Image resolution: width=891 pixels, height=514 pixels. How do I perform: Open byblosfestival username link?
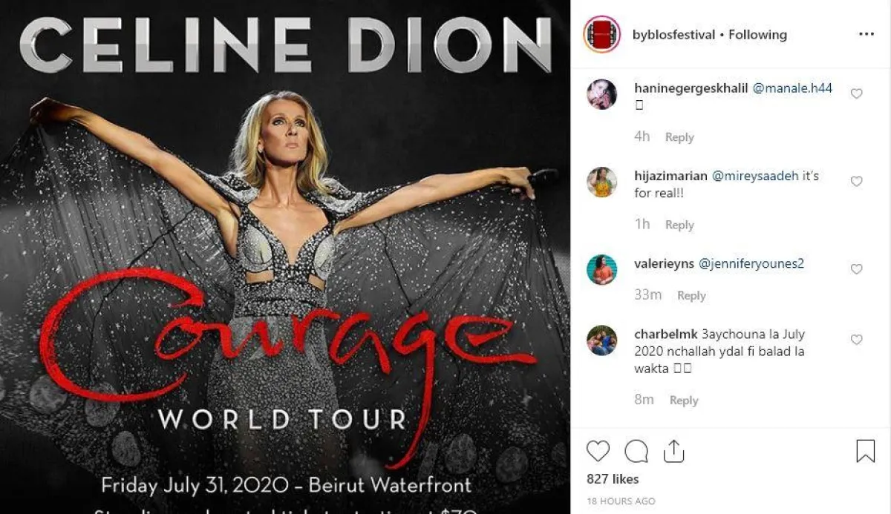pyautogui.click(x=674, y=35)
